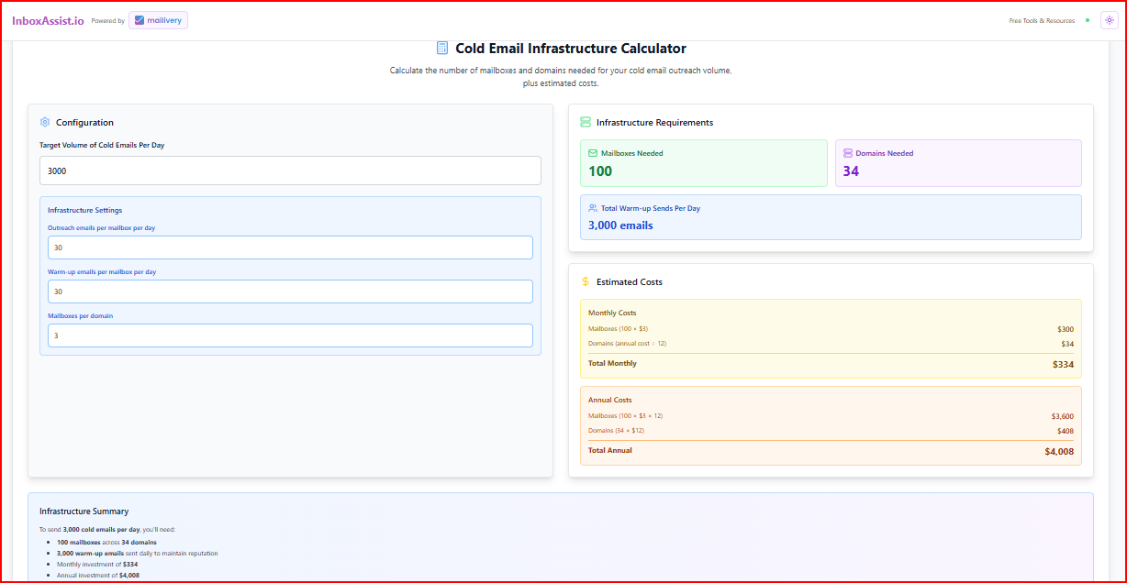This screenshot has height=583, width=1127.
Task: Select the Target Volume input showing 3000
Action: (x=290, y=170)
